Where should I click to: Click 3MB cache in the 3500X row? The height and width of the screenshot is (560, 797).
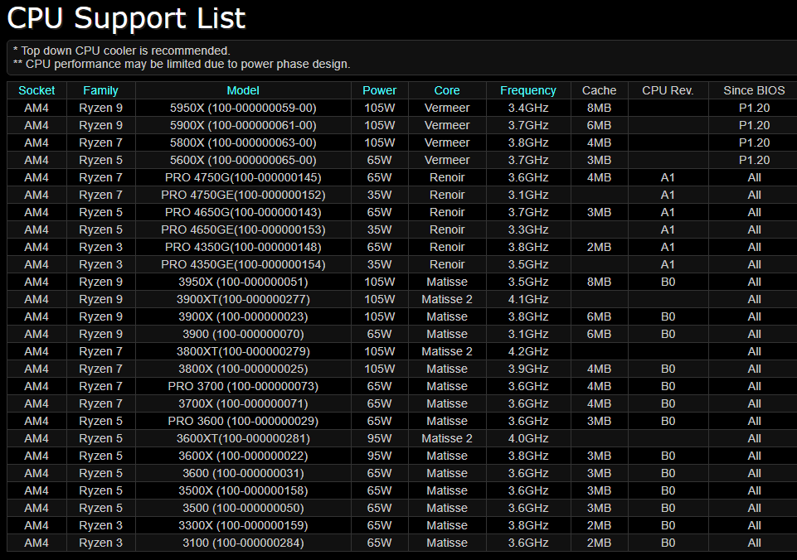coord(600,490)
